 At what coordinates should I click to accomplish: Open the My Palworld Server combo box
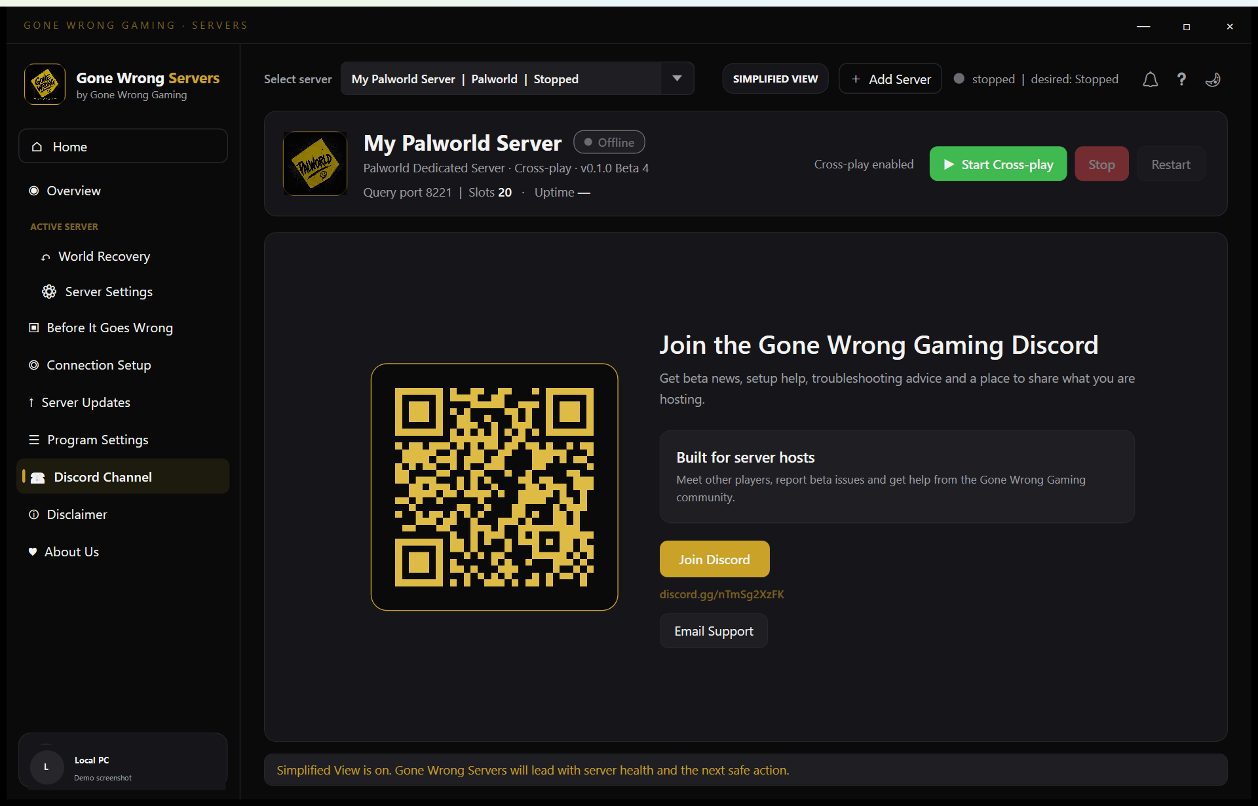pos(517,79)
